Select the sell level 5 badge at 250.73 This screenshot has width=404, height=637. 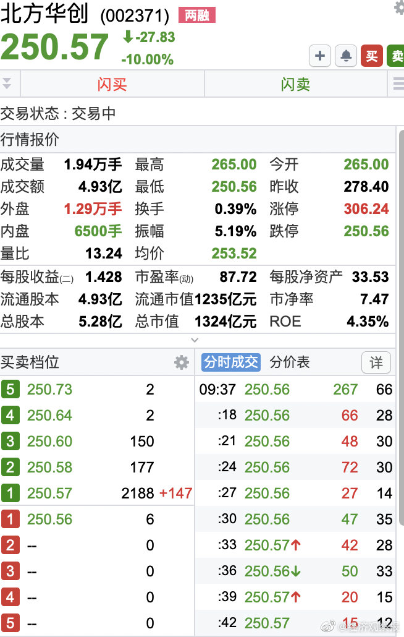tap(10, 389)
